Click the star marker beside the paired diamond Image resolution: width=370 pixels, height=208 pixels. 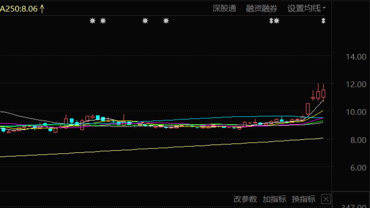pos(277,21)
